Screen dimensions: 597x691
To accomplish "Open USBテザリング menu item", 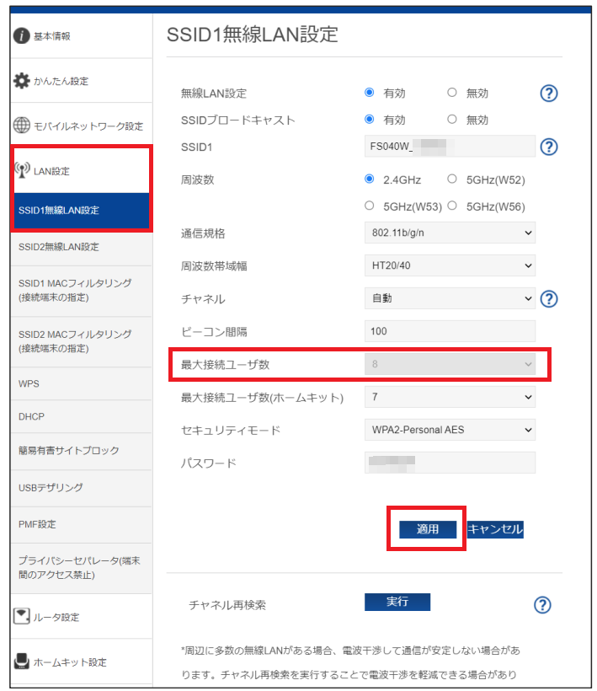I will (82, 488).
